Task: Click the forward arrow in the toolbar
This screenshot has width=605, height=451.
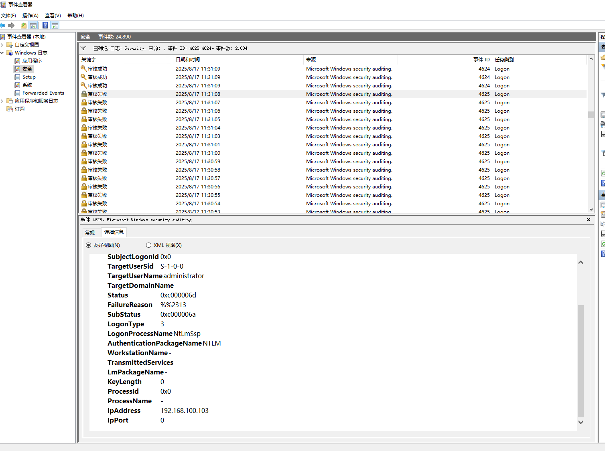Action: 11,26
